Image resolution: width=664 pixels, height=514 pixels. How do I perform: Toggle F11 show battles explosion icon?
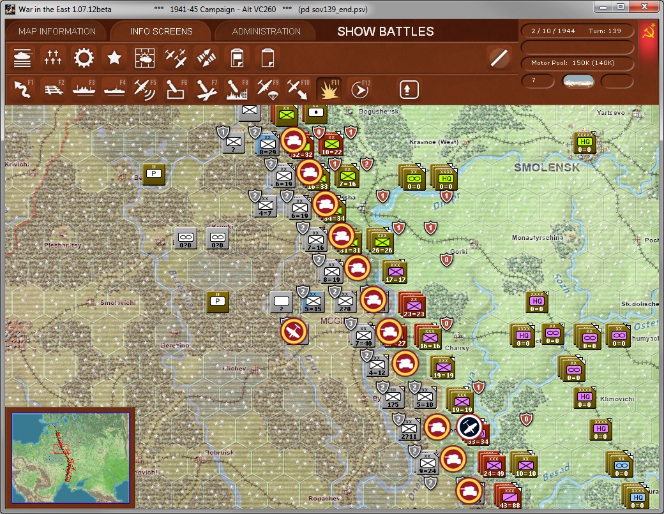329,89
